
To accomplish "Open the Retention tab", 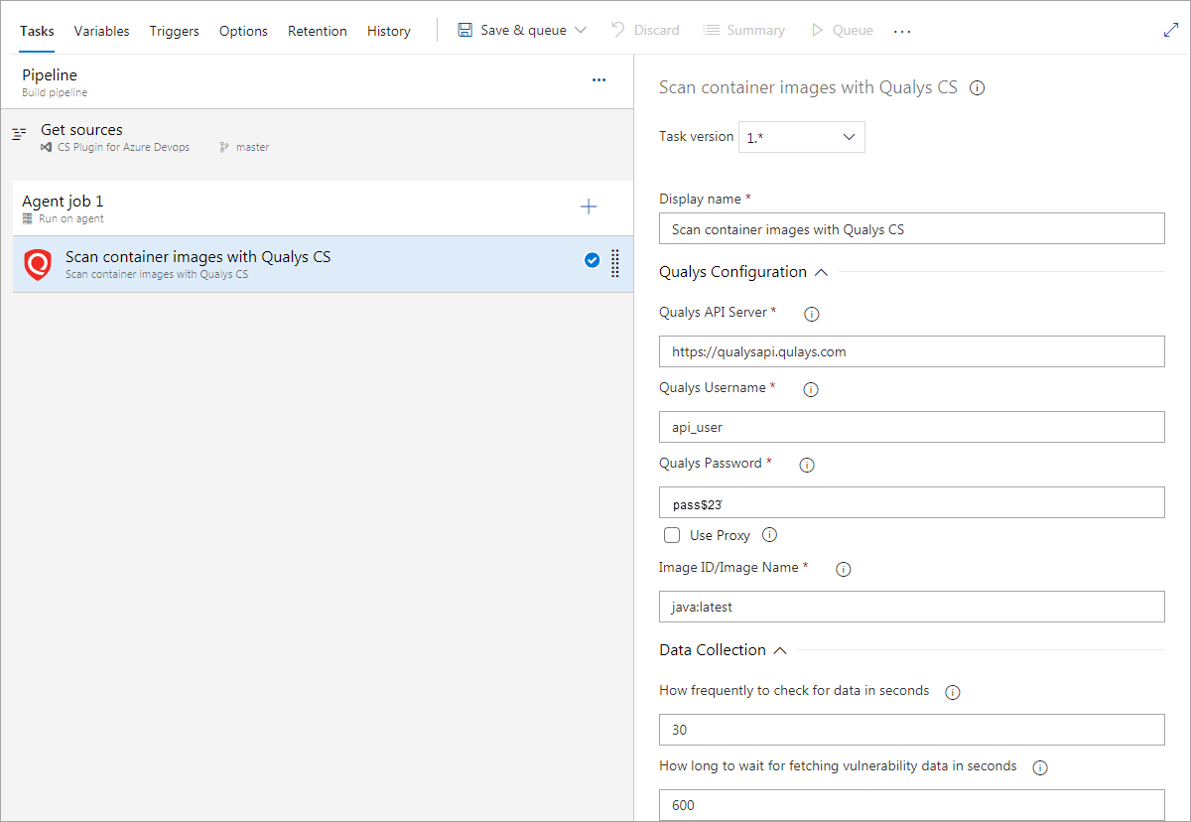I will [x=318, y=31].
